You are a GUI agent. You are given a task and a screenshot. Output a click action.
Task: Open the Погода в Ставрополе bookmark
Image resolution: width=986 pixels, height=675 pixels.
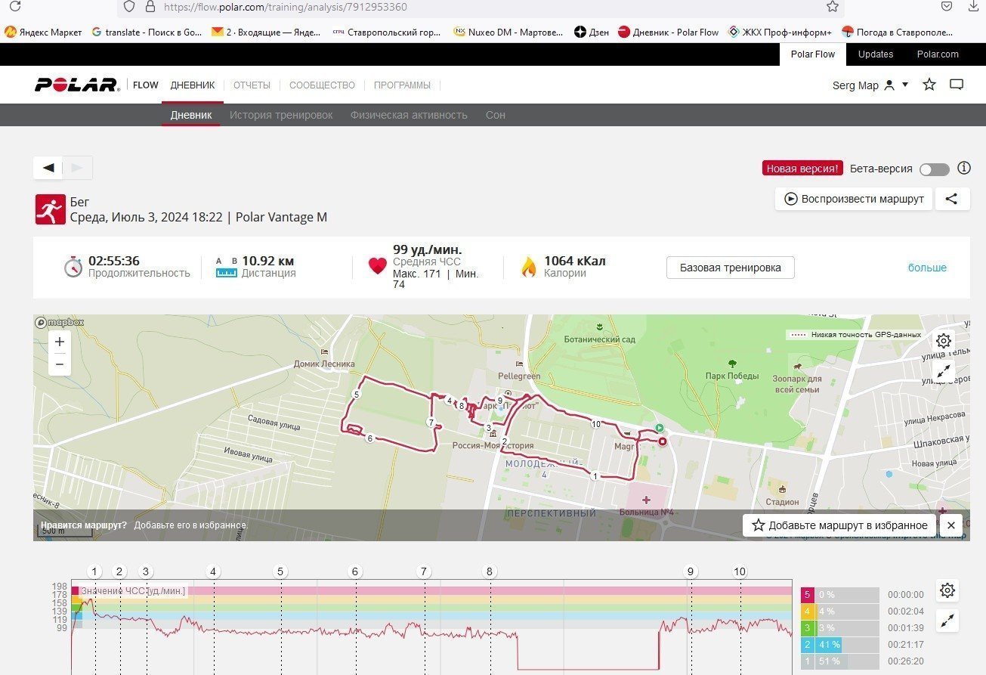point(898,32)
